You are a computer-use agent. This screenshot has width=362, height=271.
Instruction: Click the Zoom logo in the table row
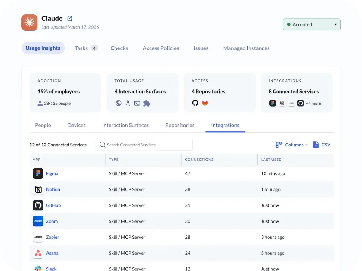coord(38,221)
